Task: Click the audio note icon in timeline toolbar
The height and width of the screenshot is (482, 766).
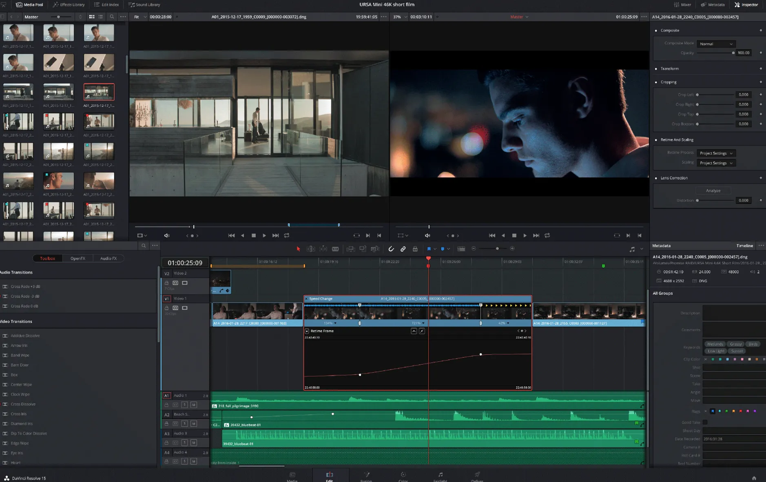Action: click(632, 249)
